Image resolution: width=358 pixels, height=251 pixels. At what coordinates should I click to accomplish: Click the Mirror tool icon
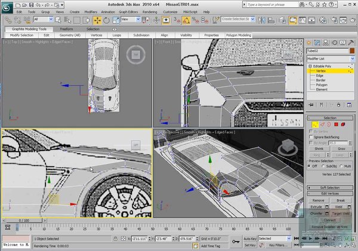[x=262, y=20]
